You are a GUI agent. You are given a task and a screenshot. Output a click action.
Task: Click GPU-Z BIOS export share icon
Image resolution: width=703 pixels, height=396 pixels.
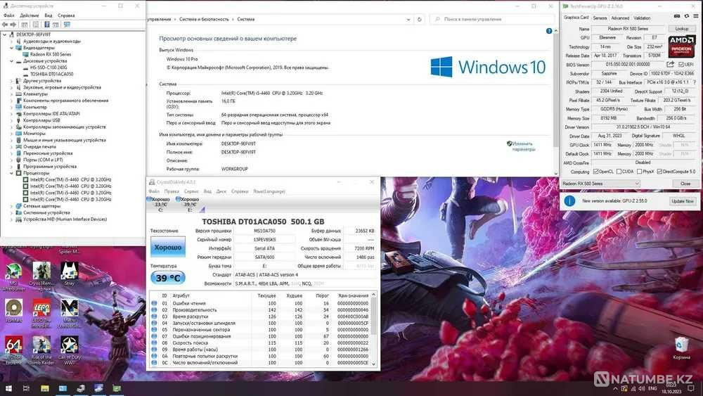pyautogui.click(x=670, y=65)
